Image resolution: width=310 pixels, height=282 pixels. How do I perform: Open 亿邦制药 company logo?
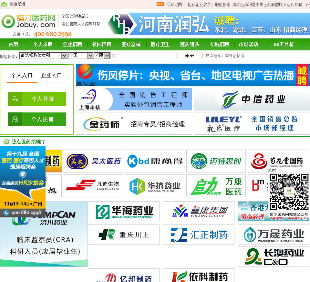[x=124, y=276]
